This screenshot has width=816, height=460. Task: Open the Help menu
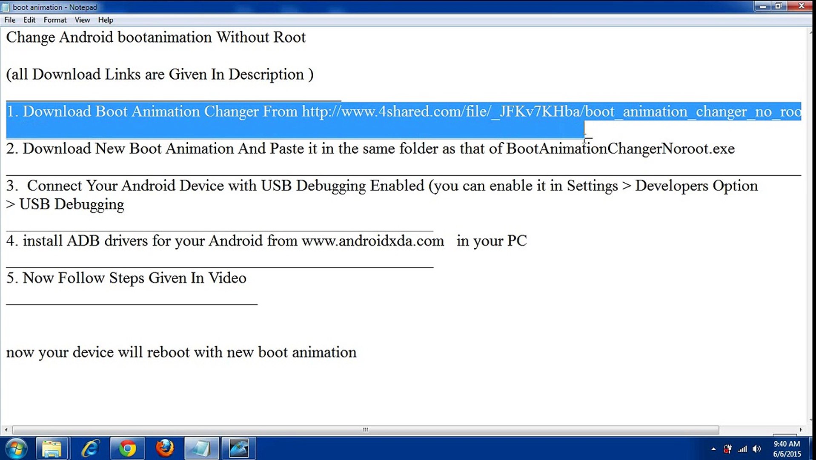(x=106, y=20)
